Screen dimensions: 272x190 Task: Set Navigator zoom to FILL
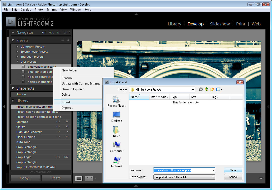(x=51, y=33)
